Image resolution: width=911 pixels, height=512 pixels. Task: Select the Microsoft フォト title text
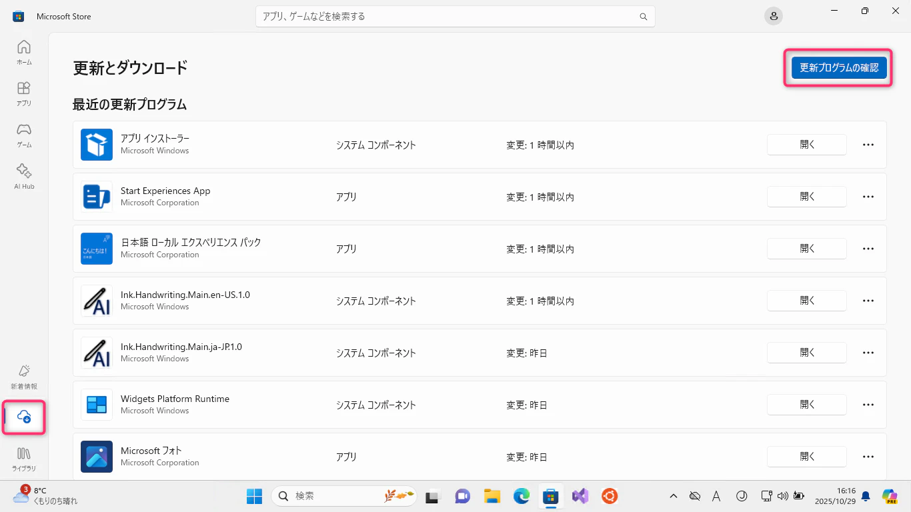pyautogui.click(x=151, y=451)
